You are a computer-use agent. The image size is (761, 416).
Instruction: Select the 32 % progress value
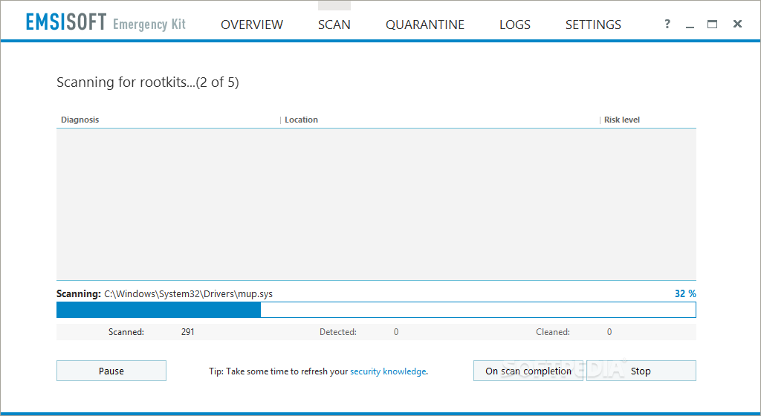click(x=685, y=293)
